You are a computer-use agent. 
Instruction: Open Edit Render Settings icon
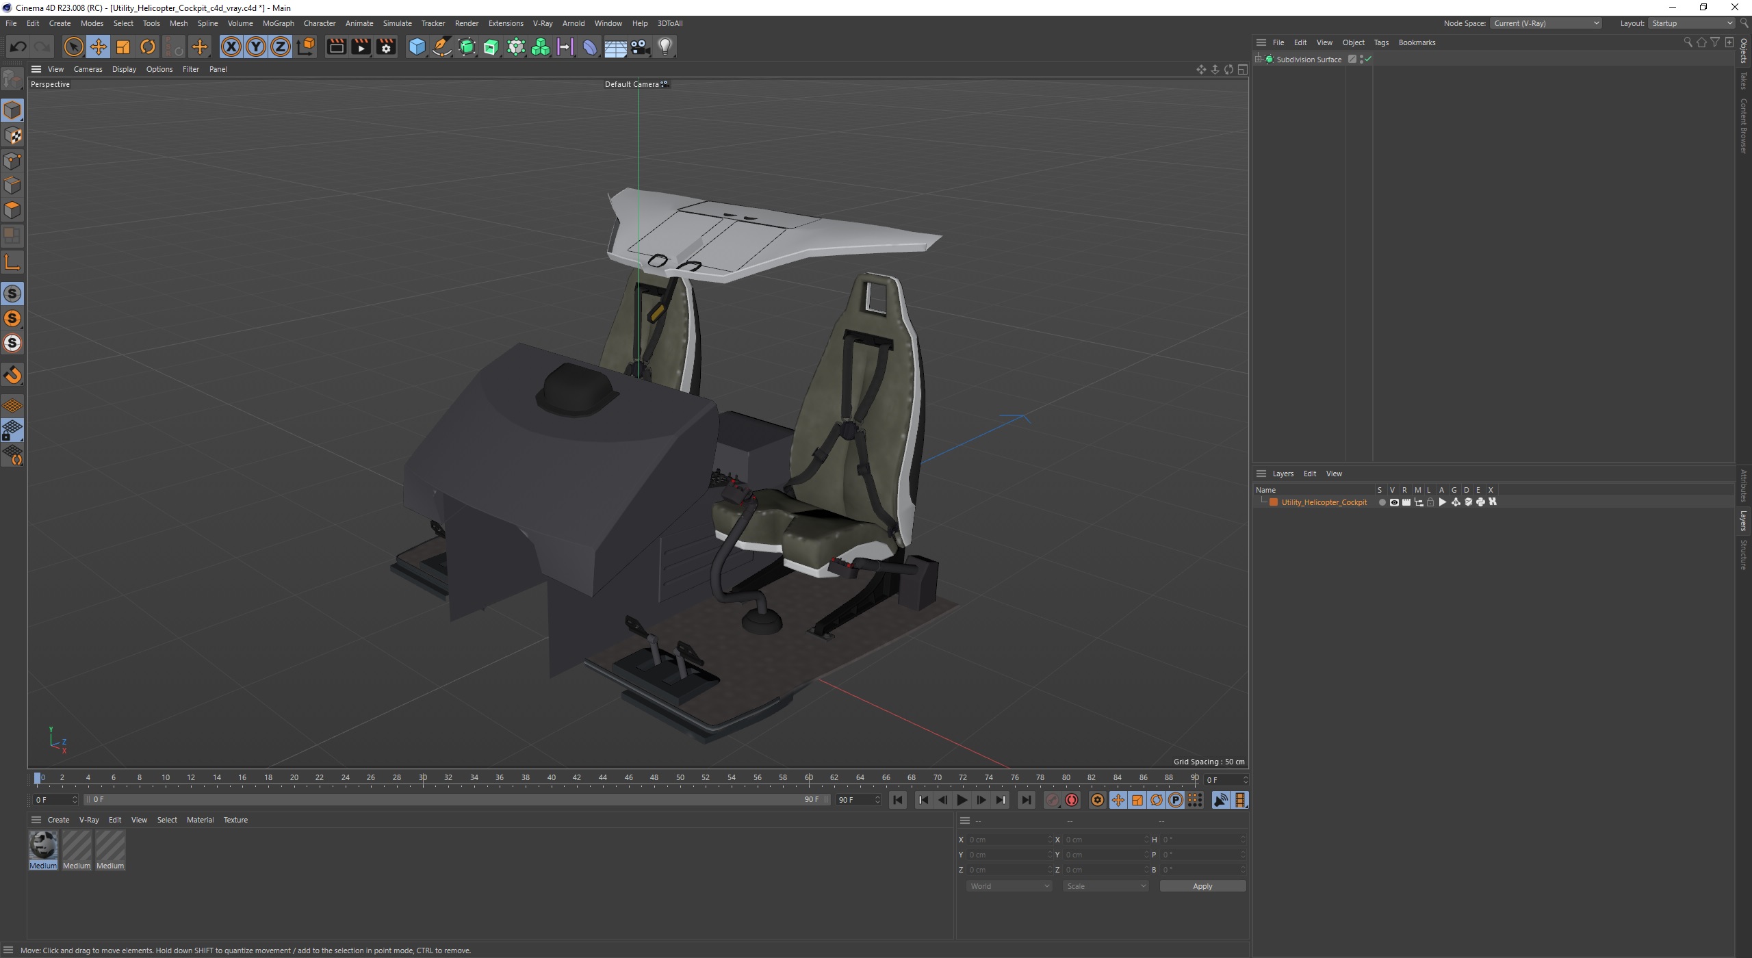(386, 47)
